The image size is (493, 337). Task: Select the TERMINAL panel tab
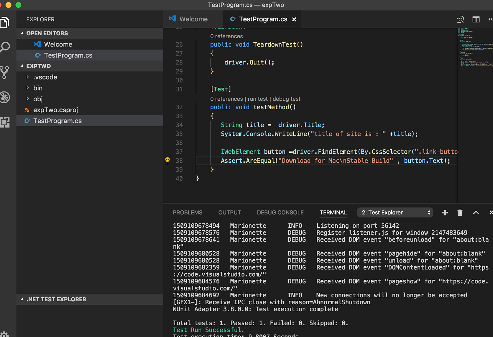click(x=333, y=212)
